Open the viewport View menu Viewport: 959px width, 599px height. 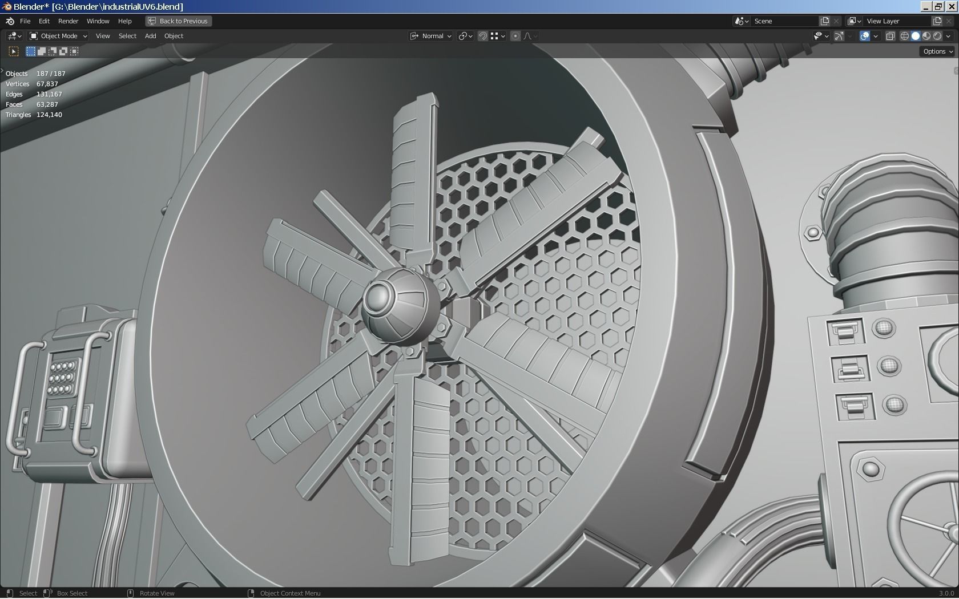(103, 36)
